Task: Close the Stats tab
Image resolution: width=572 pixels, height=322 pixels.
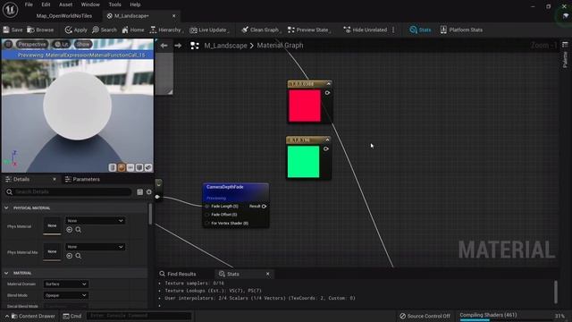Action: (x=268, y=274)
